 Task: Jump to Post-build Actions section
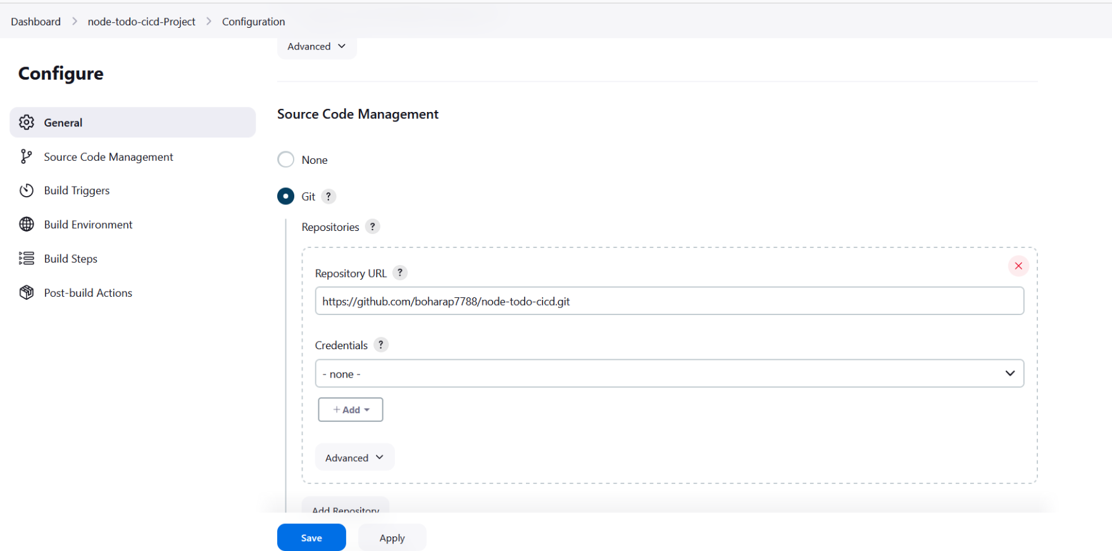point(133,292)
